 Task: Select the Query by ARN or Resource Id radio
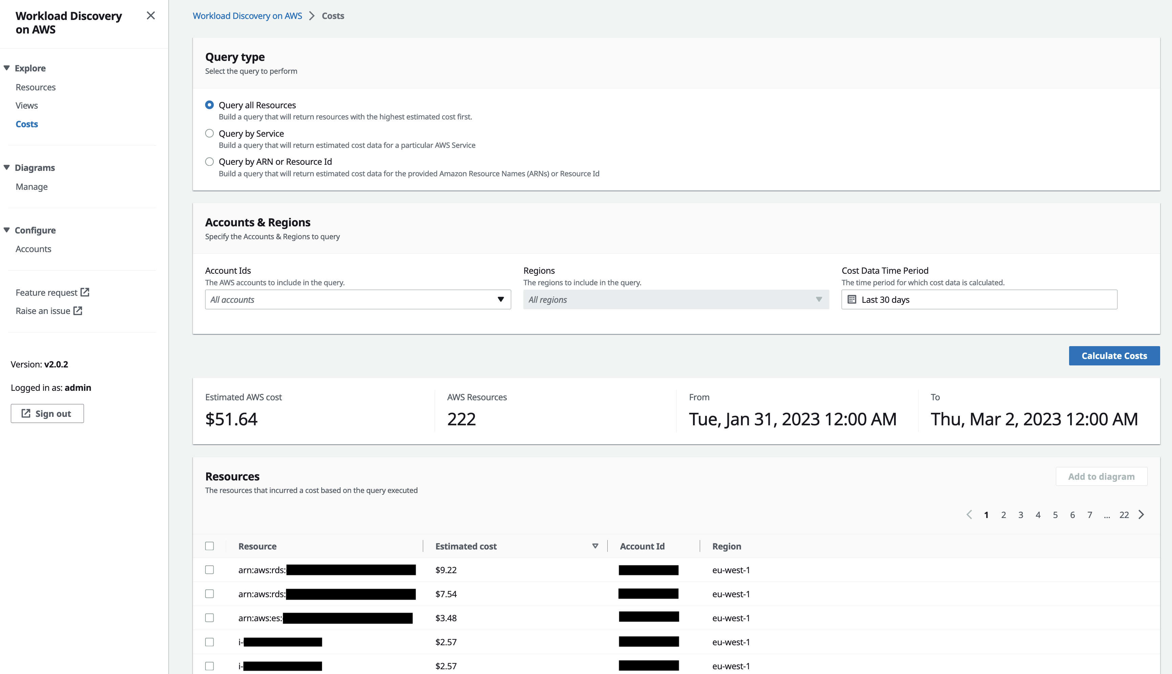click(210, 162)
